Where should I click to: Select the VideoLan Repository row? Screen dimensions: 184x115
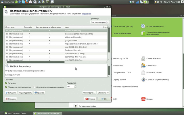(x=56, y=37)
